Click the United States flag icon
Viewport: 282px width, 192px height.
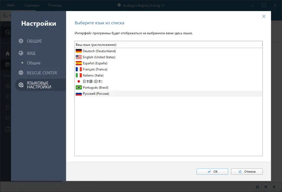point(79,57)
